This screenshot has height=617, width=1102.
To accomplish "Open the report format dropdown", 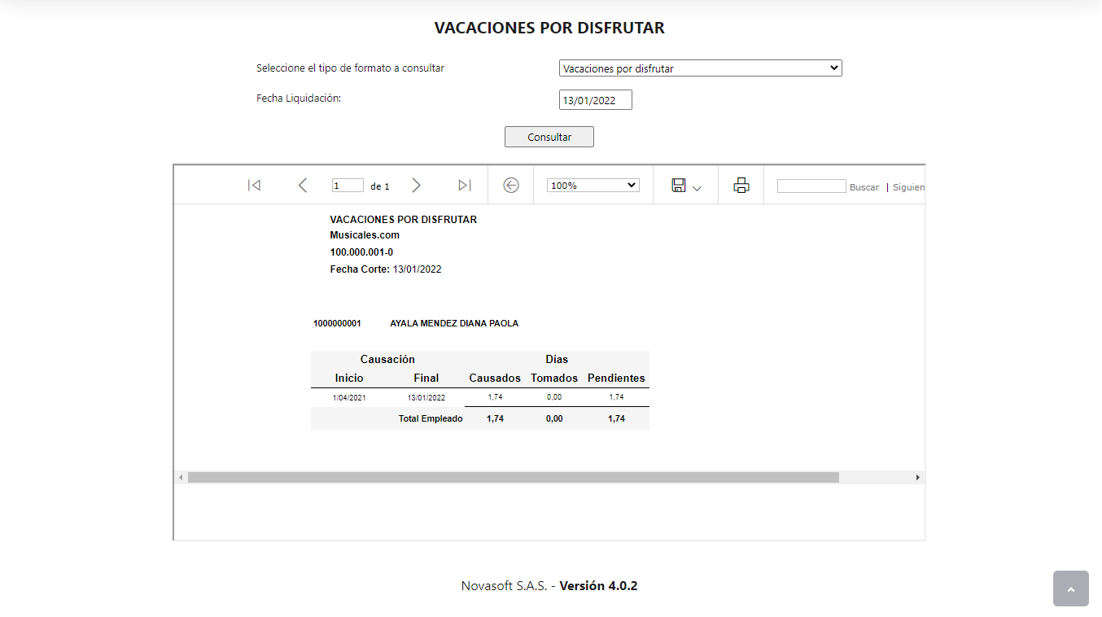I will pos(700,68).
